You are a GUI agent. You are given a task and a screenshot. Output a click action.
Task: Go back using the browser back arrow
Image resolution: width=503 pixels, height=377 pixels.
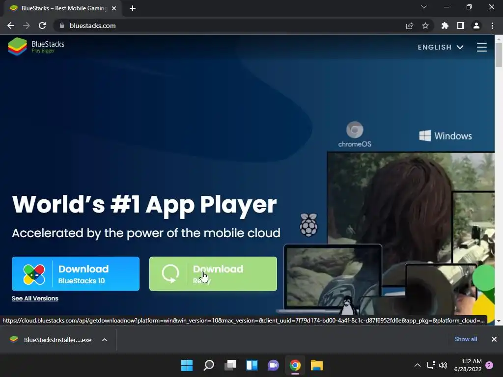point(11,26)
